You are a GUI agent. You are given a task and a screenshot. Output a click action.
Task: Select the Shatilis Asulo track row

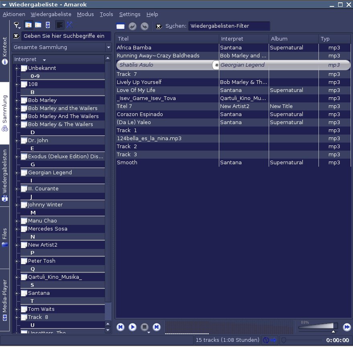233,65
